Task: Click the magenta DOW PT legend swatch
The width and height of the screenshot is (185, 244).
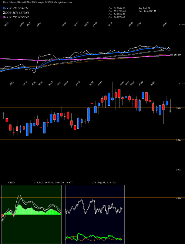Action: (4, 17)
